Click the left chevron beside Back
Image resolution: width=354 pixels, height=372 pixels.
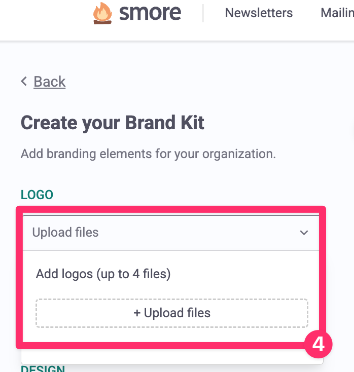click(24, 82)
